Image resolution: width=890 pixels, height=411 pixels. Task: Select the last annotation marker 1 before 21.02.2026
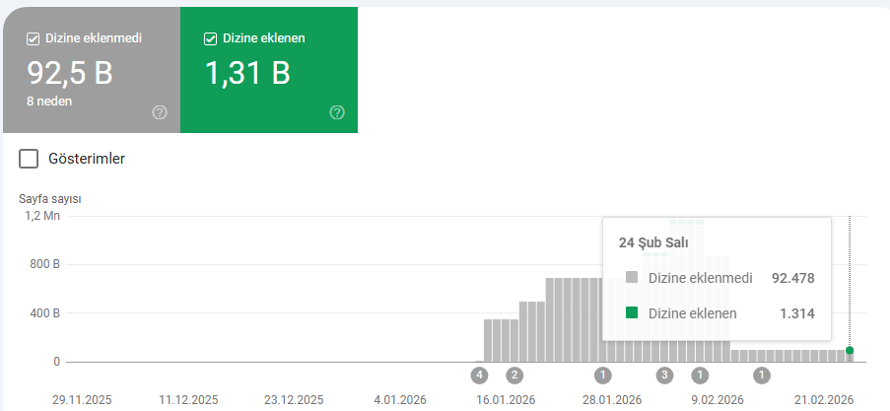point(761,375)
